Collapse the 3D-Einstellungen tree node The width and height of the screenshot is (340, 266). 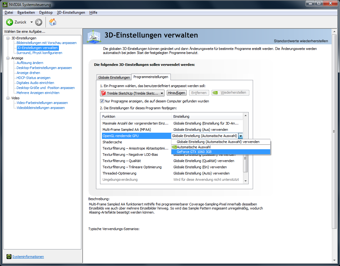(x=8, y=38)
